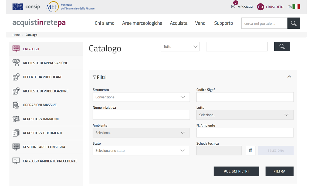314x186 pixels.
Task: Open Richieste di Approvazione icon
Action: tap(16, 63)
